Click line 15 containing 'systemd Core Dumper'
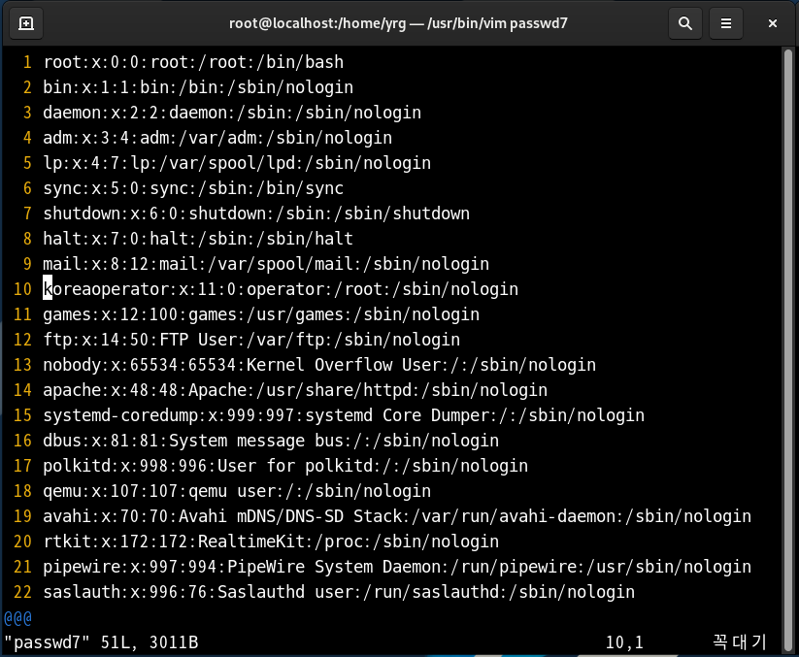The width and height of the screenshot is (799, 657). coord(344,415)
